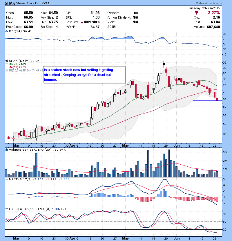Image resolution: width=232 pixels, height=241 pixels.
Task: Click the RSI(14) indicator icon
Action: 7,31
